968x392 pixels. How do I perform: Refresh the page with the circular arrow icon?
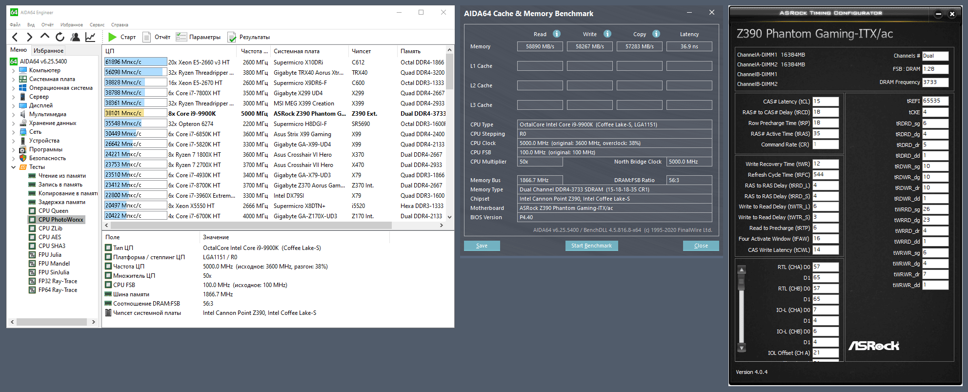[x=60, y=37]
